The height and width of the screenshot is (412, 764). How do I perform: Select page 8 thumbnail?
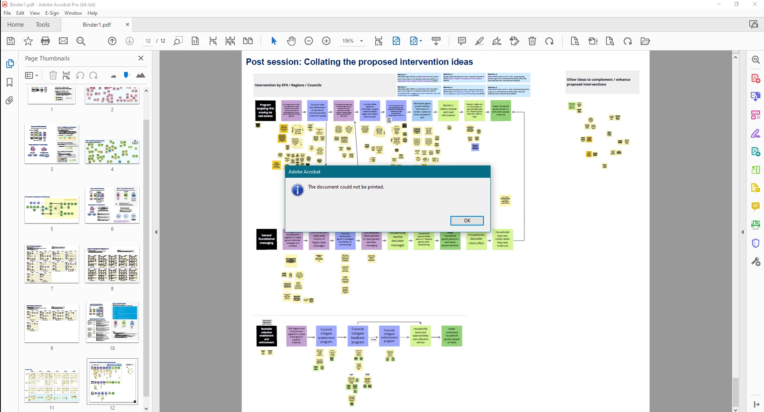tap(112, 264)
